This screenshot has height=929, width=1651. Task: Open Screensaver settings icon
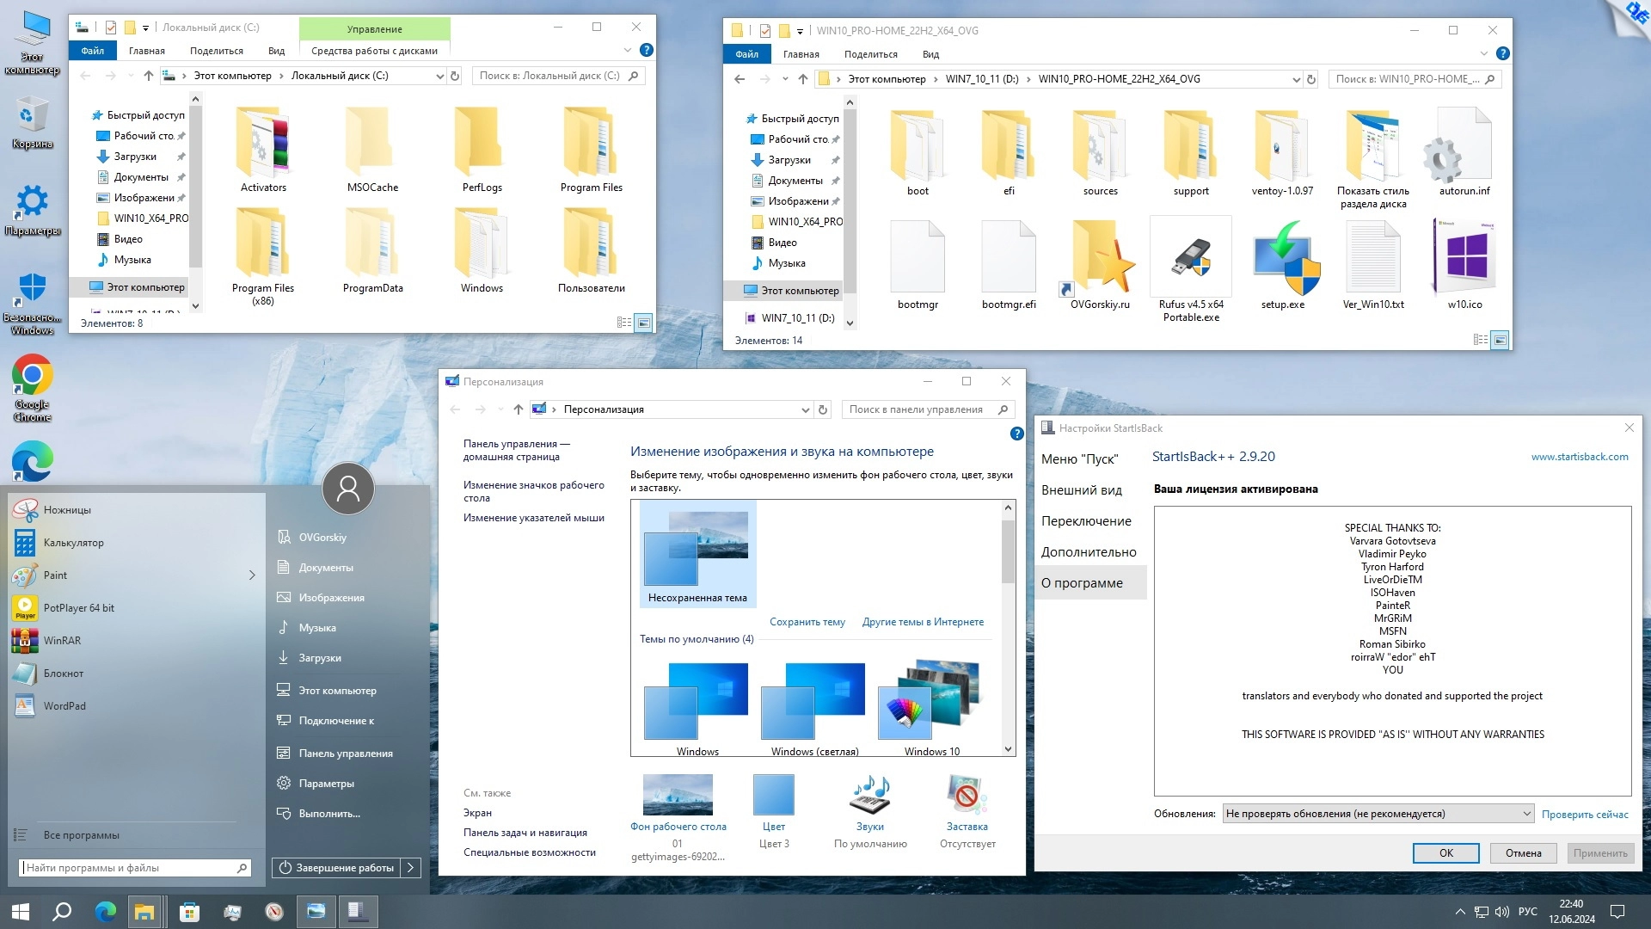click(967, 796)
